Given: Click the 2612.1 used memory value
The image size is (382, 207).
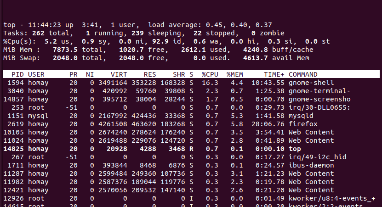Looking at the screenshot, I should point(193,50).
